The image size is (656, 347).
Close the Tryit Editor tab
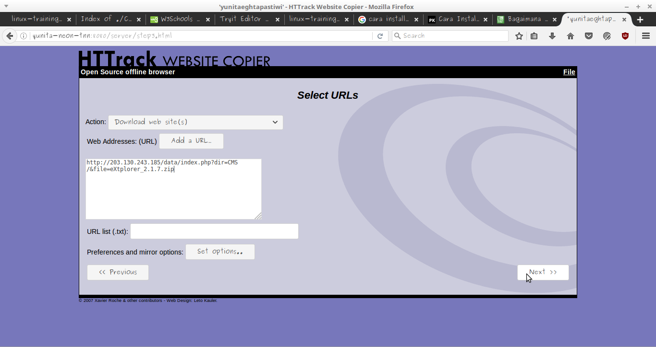coord(278,20)
